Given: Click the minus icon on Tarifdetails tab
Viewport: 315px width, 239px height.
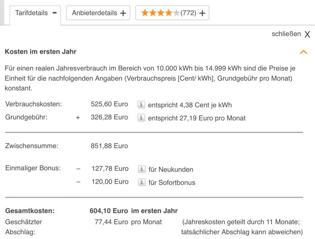Looking at the screenshot, I should tap(55, 13).
